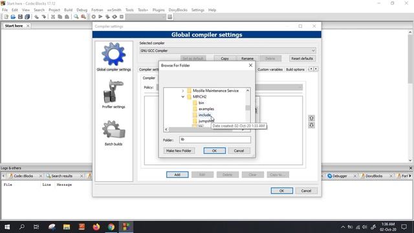414x233 pixels.
Task: Open the Debugger log tab
Action: click(340, 175)
